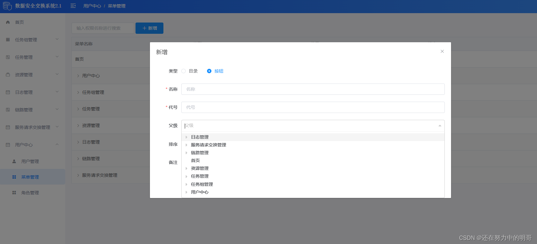Click the 菜单名称 column header
537x244 pixels.
(84, 44)
